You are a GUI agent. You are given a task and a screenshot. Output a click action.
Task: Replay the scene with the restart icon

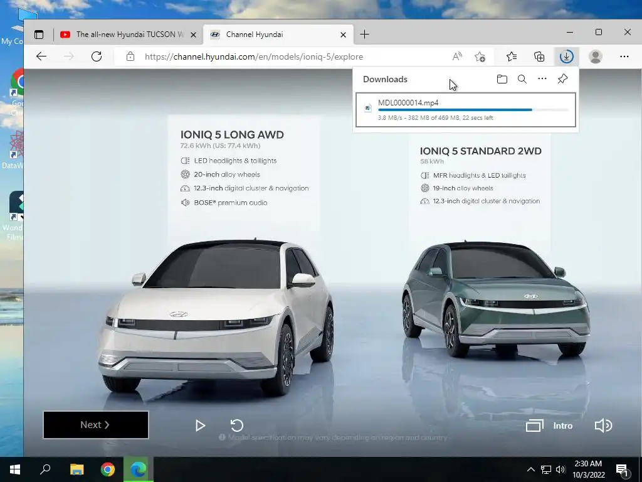236,426
